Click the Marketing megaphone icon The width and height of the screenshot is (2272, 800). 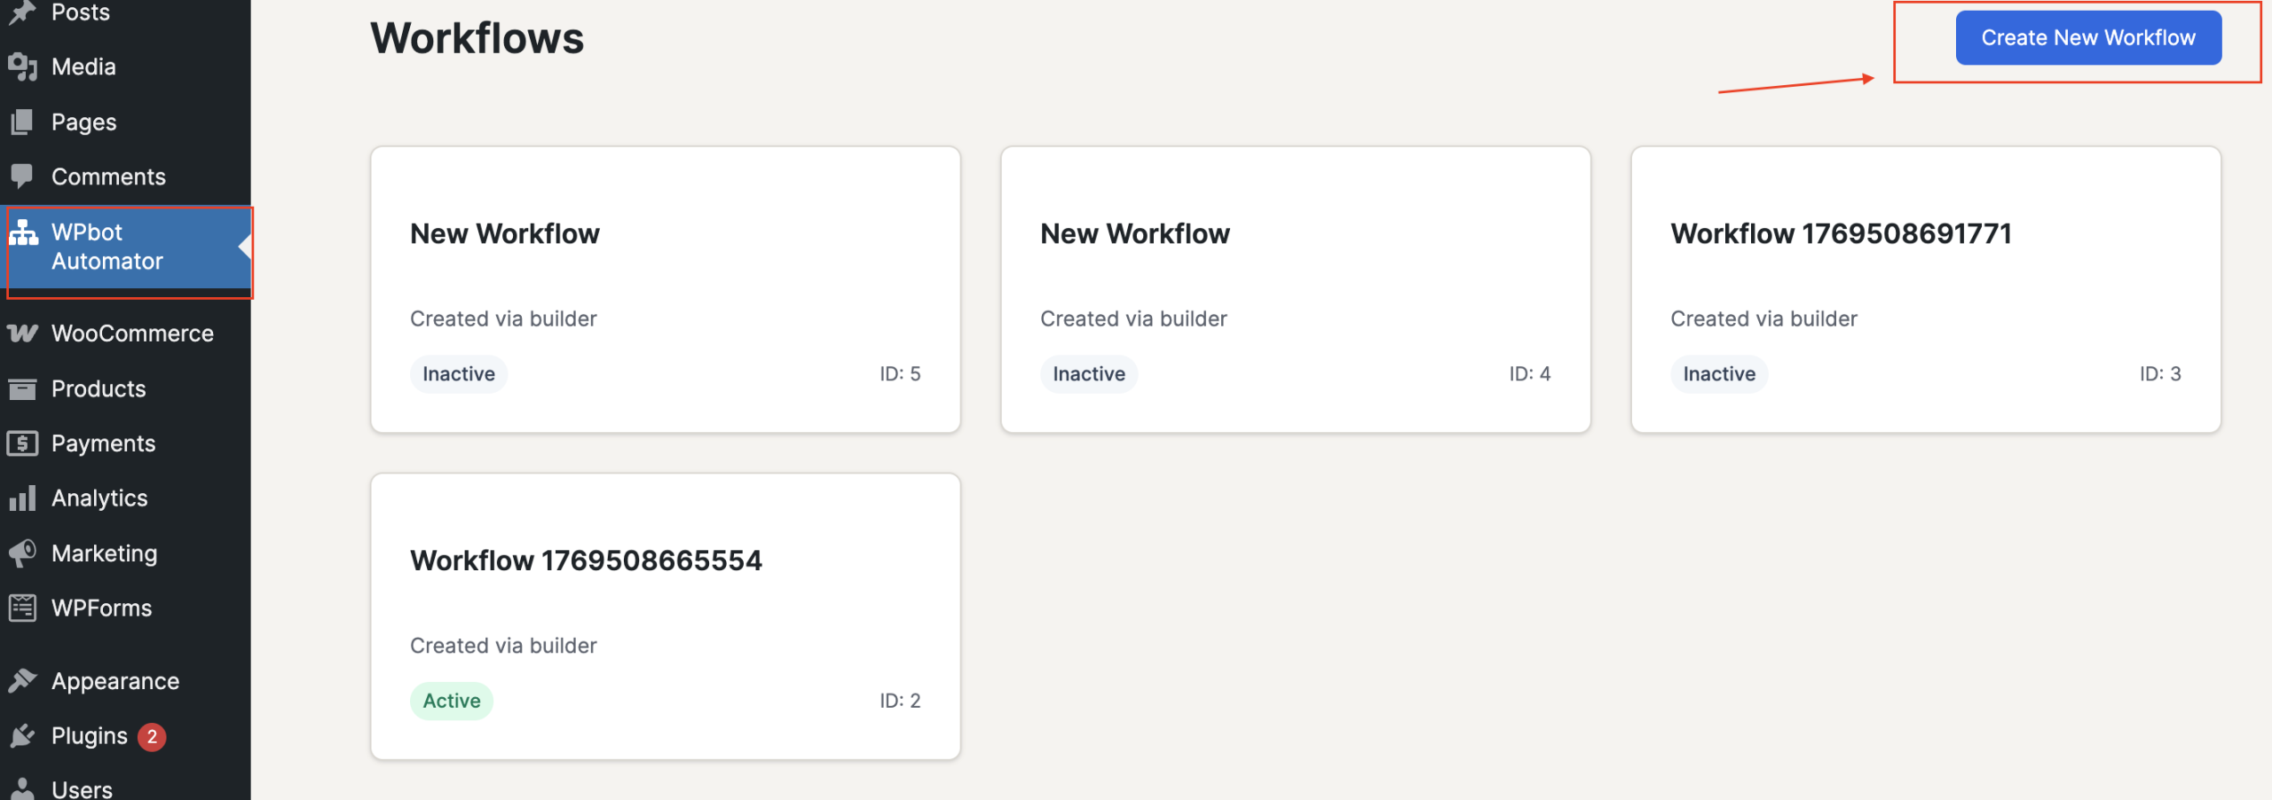pos(22,553)
